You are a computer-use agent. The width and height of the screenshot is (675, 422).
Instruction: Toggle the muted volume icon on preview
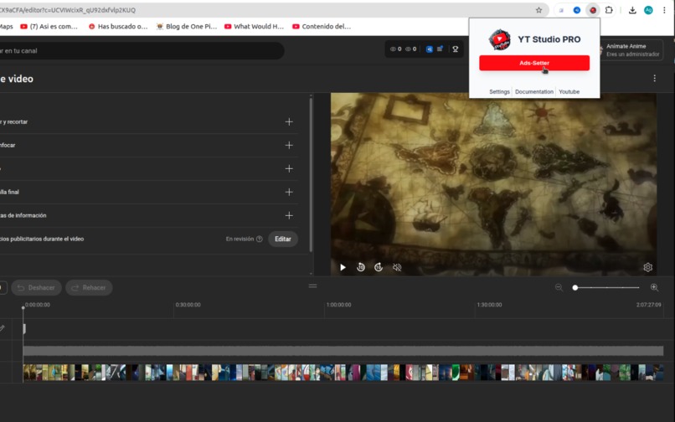coord(397,267)
